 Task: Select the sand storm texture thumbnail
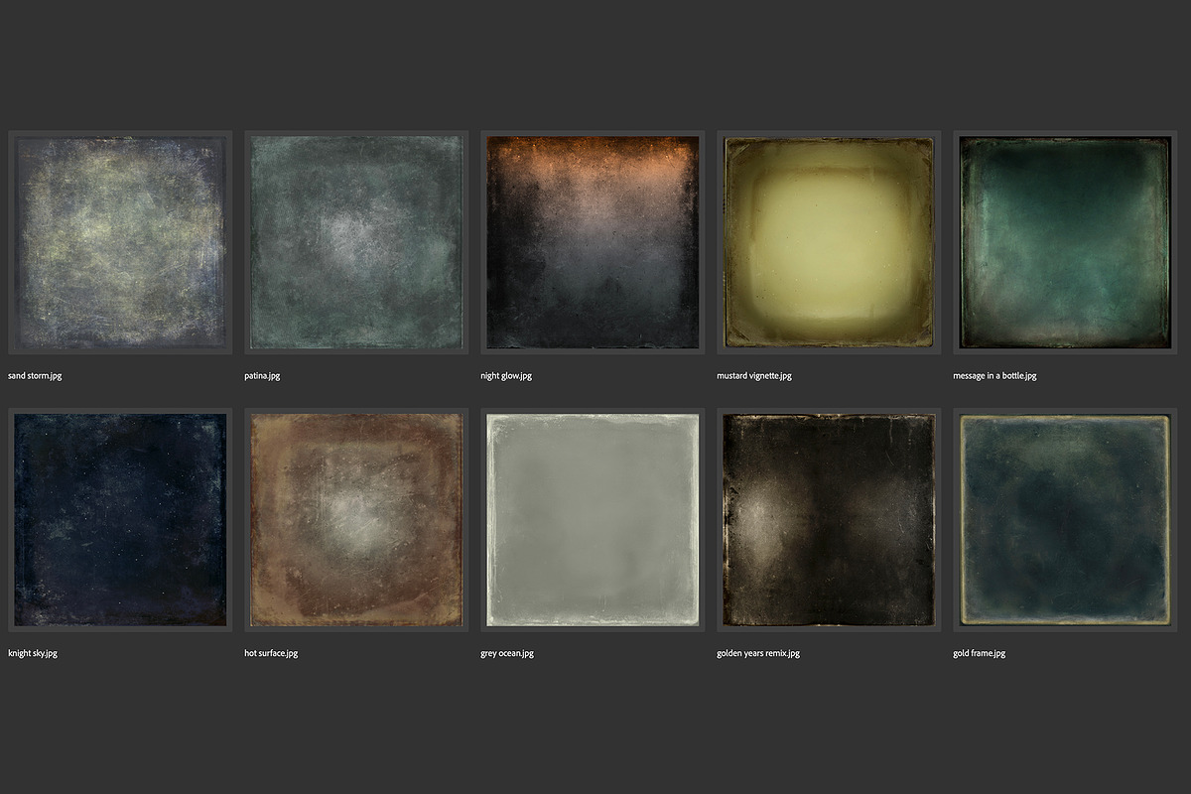click(x=120, y=242)
